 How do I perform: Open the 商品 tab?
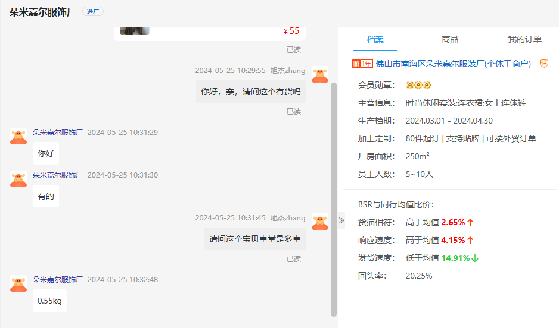450,39
